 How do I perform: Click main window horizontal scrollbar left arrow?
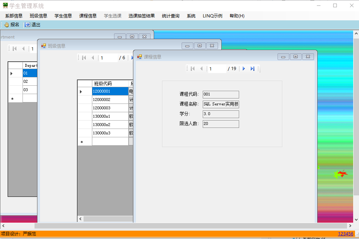pyautogui.click(x=3, y=226)
